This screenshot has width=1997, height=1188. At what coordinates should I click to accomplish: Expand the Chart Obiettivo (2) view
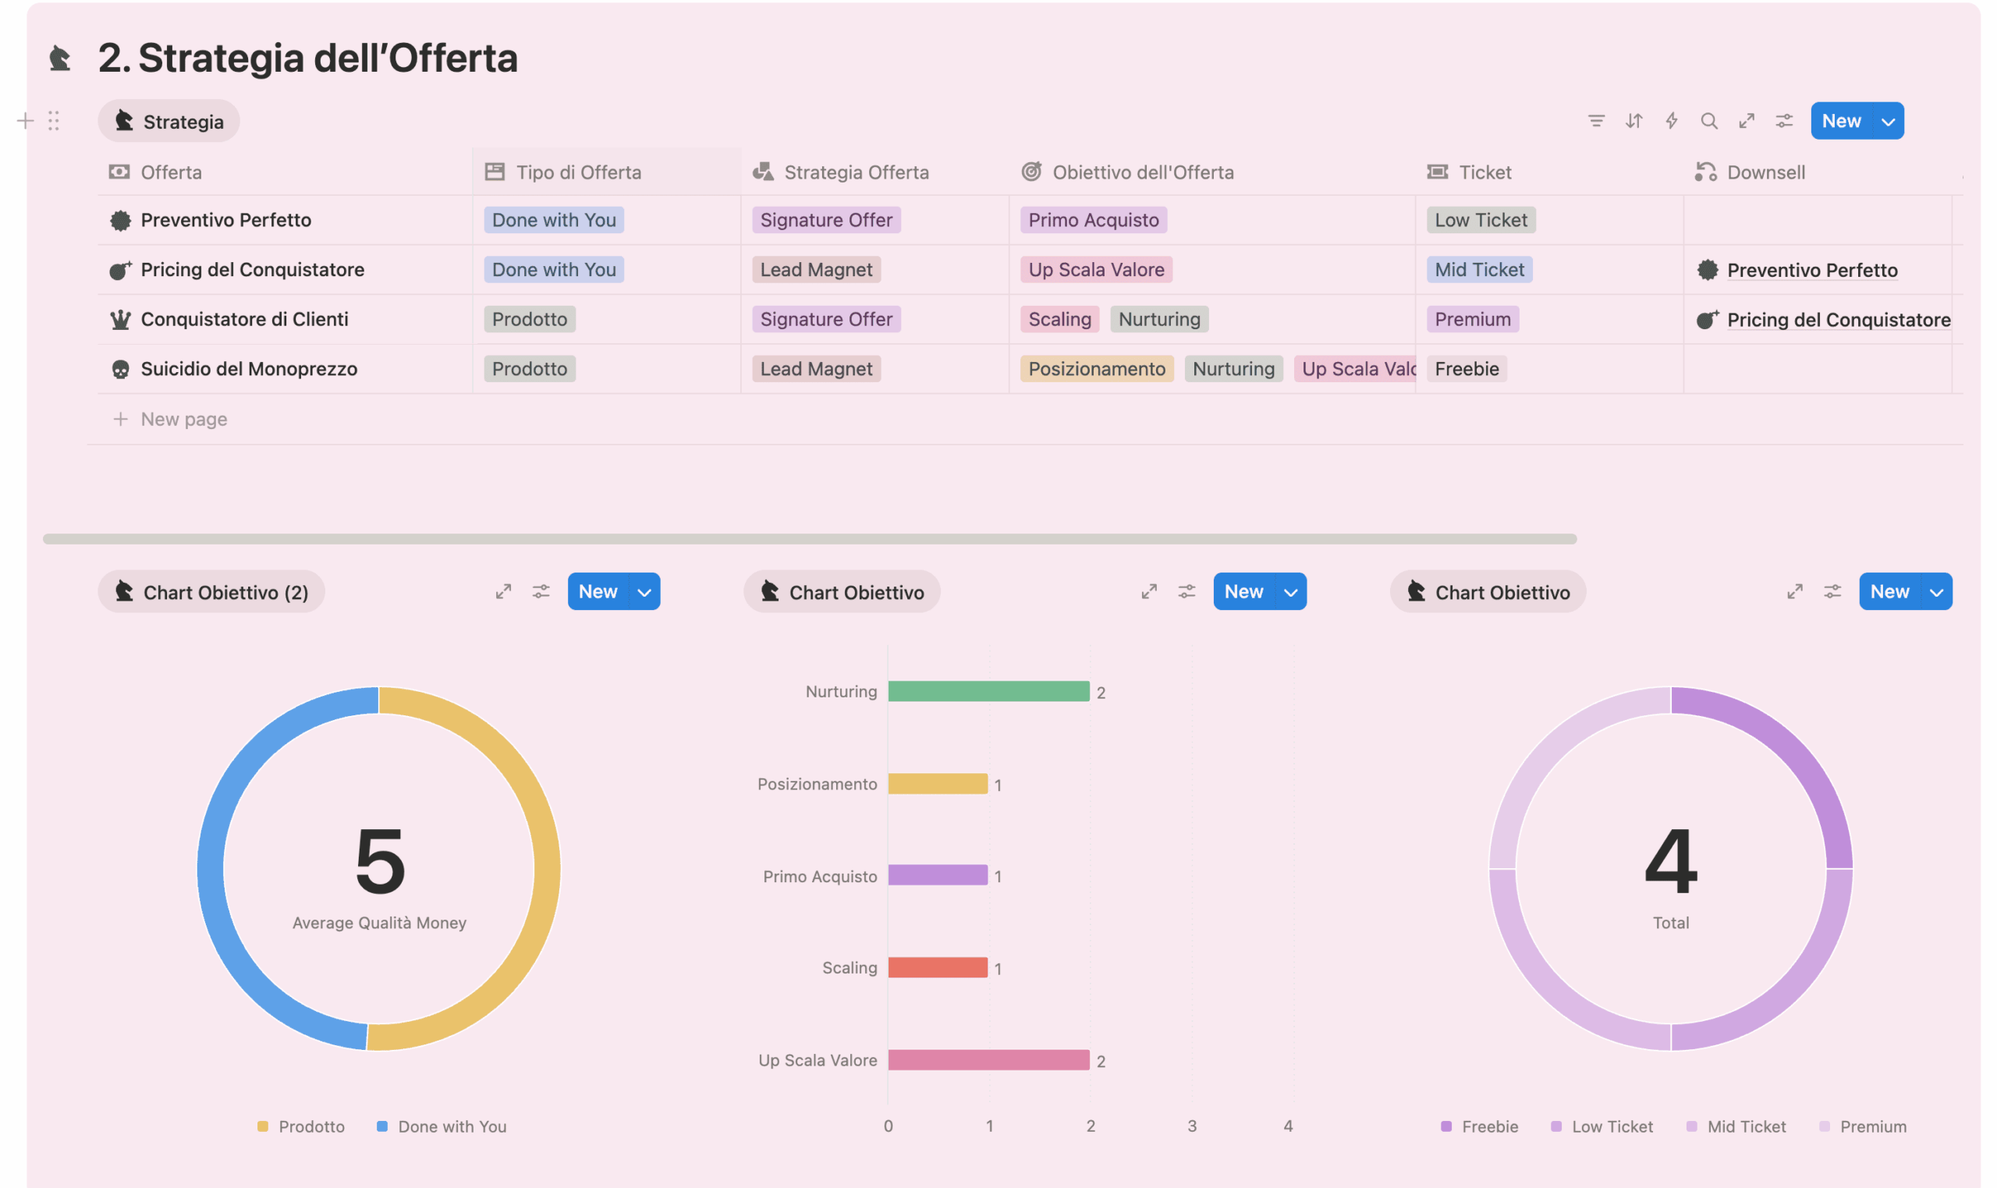(502, 591)
